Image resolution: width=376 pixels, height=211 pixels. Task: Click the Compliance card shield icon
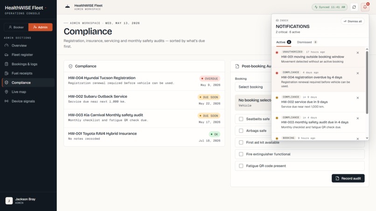70,66
